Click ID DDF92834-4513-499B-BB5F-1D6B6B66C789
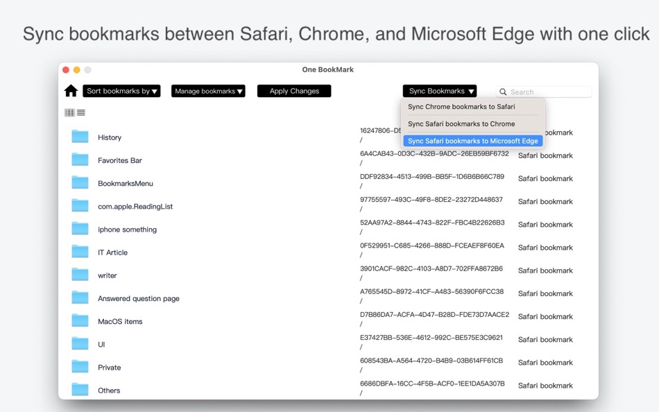The height and width of the screenshot is (412, 659). [x=432, y=177]
